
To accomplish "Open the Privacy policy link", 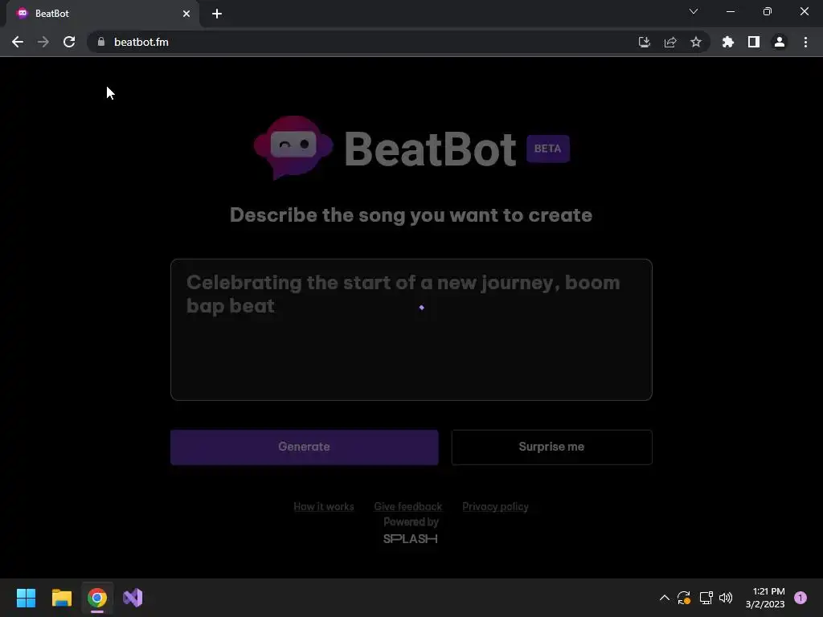I will tap(495, 507).
